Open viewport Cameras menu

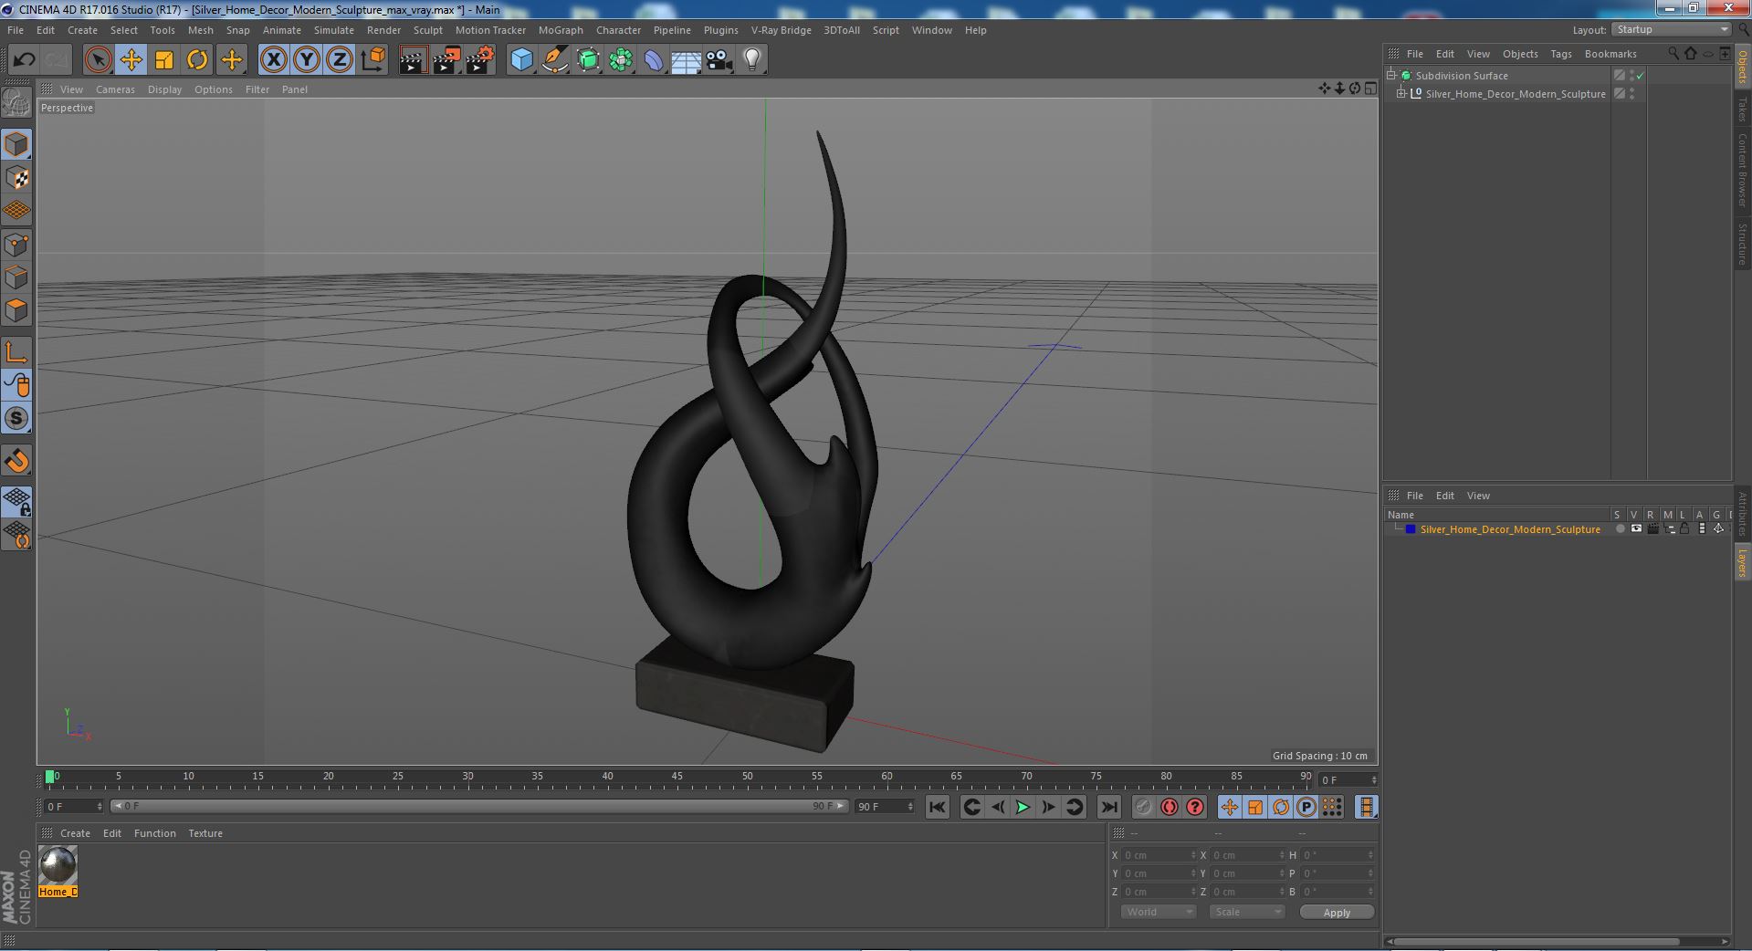[x=115, y=89]
